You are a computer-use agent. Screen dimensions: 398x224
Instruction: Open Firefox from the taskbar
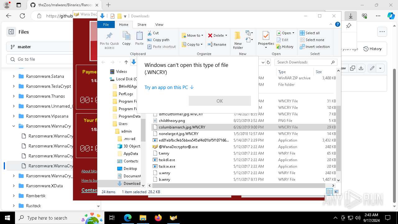click(x=158, y=218)
